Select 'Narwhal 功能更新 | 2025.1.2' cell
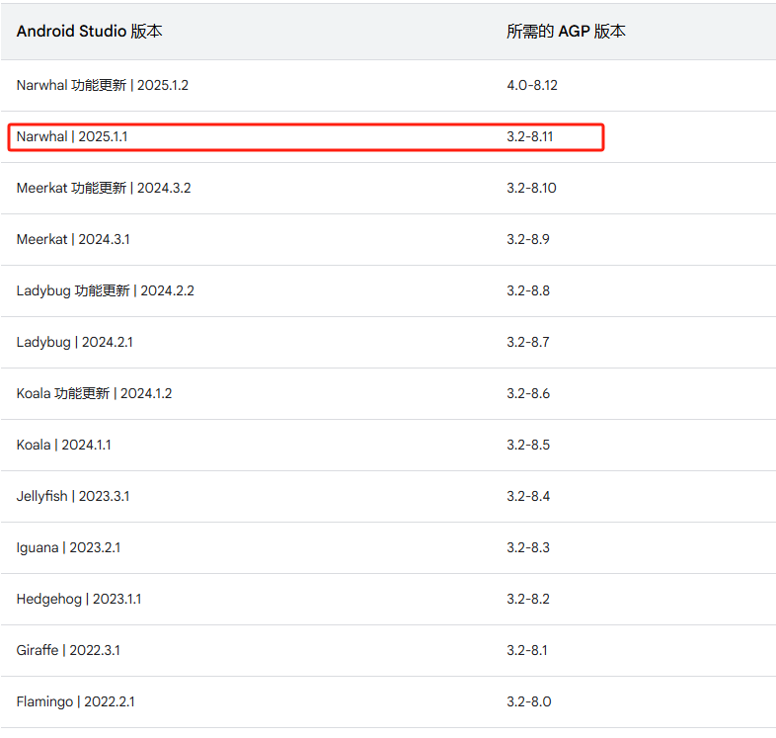Viewport: 776px width, 738px height. [103, 85]
